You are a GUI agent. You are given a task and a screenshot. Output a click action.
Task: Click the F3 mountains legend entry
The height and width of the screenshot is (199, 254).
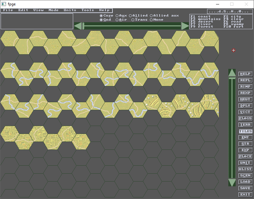tap(206, 19)
